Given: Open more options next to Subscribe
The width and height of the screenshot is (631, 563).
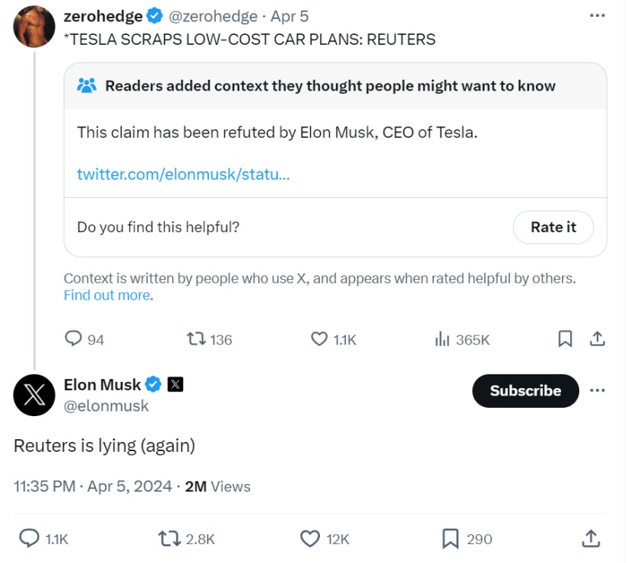Looking at the screenshot, I should (598, 390).
